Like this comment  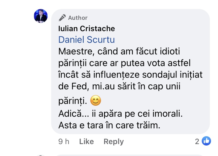pyautogui.click(x=86, y=142)
